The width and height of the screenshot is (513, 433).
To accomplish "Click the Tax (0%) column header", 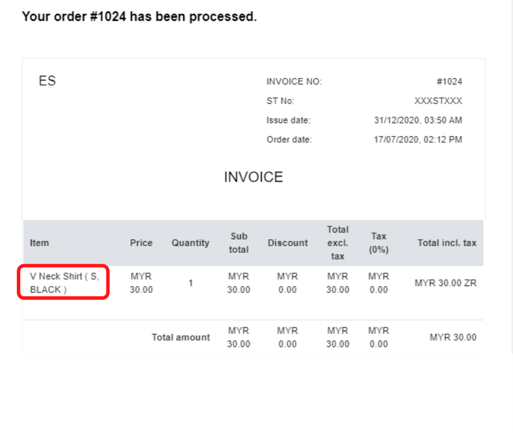I will click(379, 243).
